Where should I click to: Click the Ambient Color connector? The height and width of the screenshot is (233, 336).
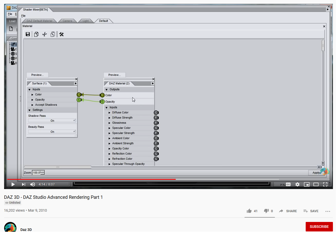(156, 138)
